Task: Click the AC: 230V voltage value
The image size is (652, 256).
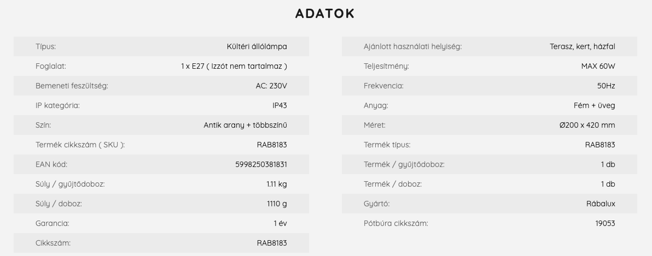Action: (271, 86)
